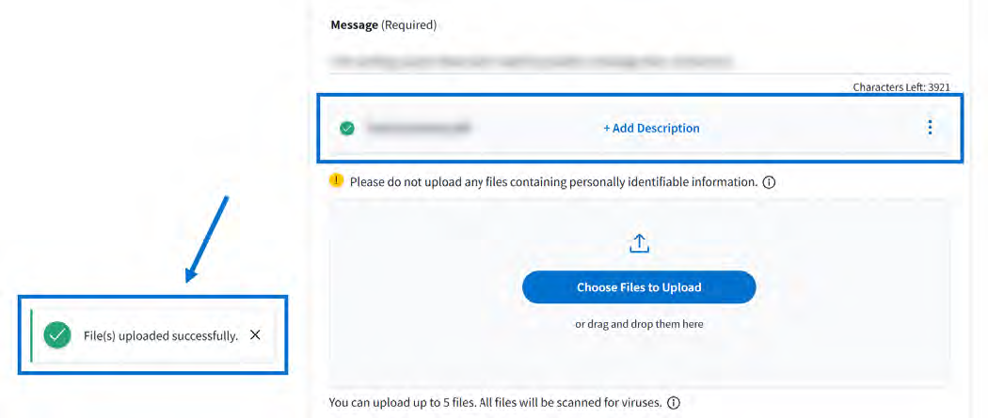The height and width of the screenshot is (418, 988).
Task: Dismiss the upload success notification
Action: click(256, 335)
